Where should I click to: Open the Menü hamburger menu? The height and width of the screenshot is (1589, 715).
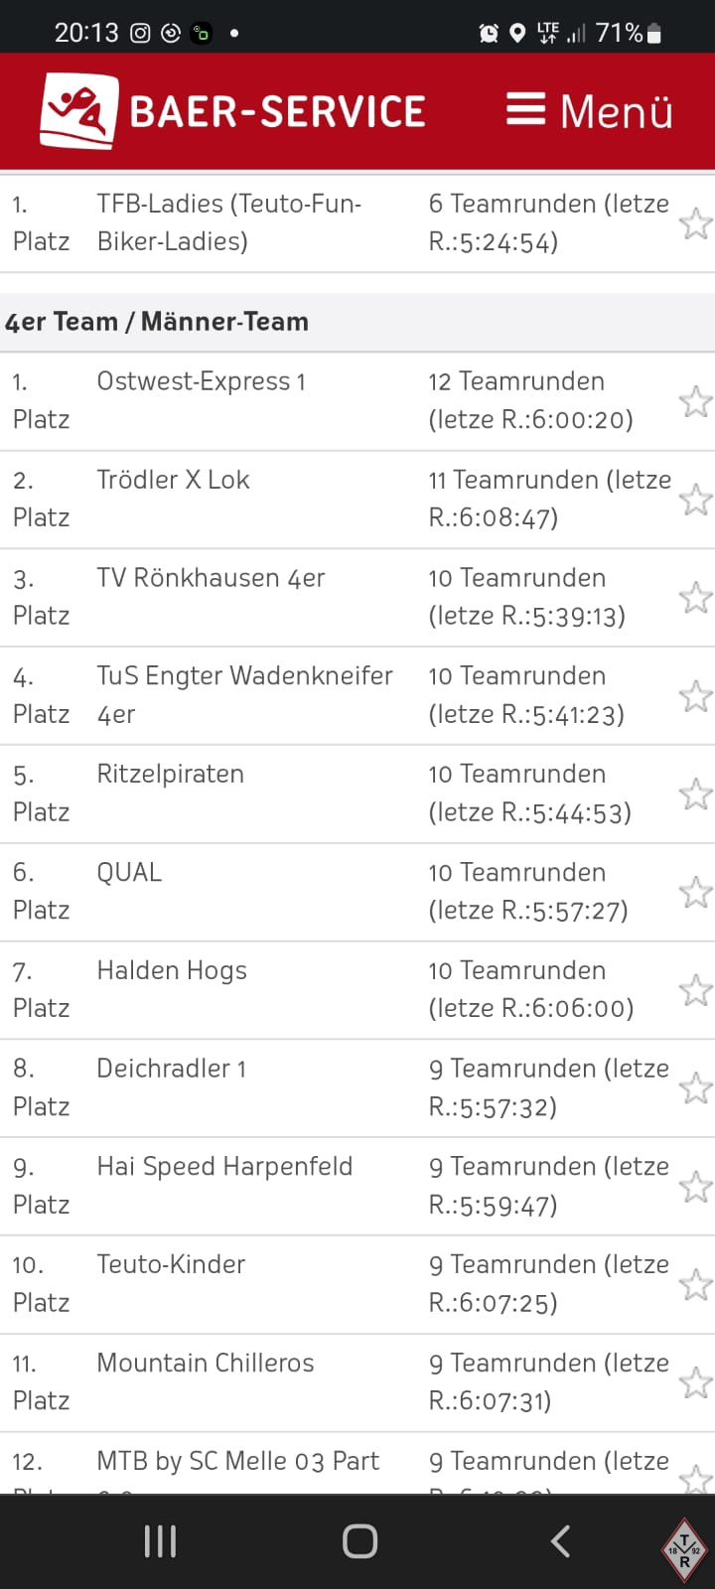(590, 110)
